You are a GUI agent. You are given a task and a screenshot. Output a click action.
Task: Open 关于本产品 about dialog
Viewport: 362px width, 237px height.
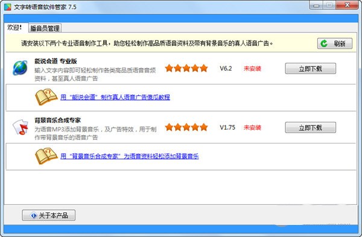pyautogui.click(x=49, y=215)
